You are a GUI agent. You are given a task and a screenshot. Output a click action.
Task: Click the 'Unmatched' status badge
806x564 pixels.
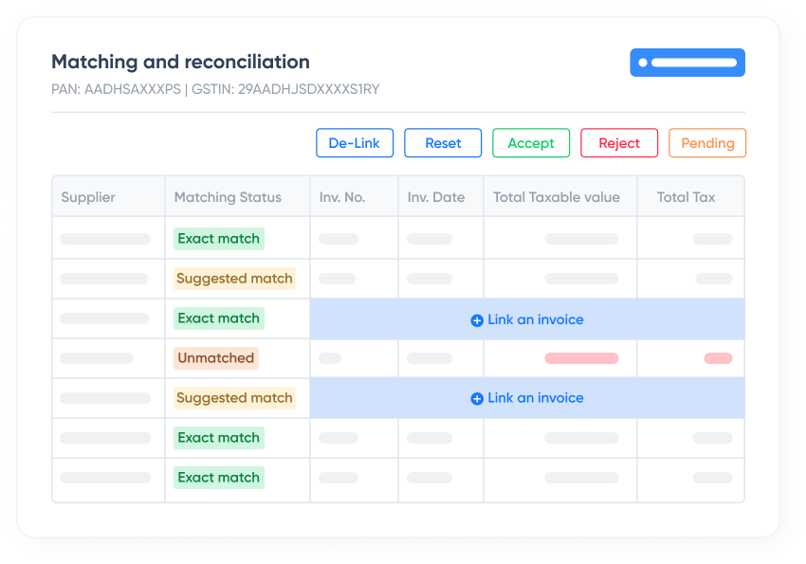coord(216,358)
